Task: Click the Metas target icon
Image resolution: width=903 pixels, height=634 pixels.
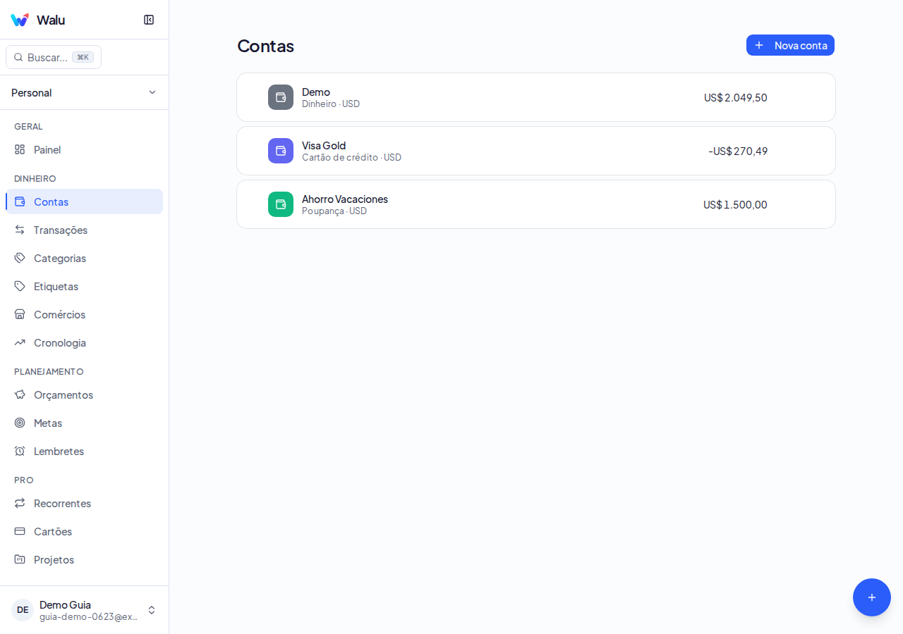Action: [x=20, y=423]
